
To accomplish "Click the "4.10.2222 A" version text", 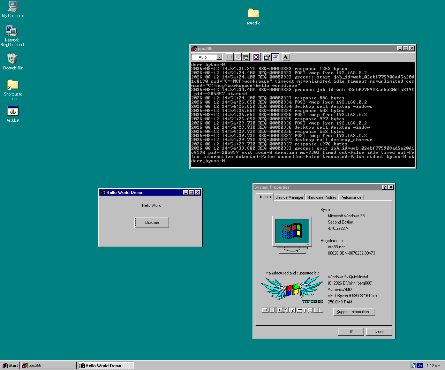I will 338,228.
